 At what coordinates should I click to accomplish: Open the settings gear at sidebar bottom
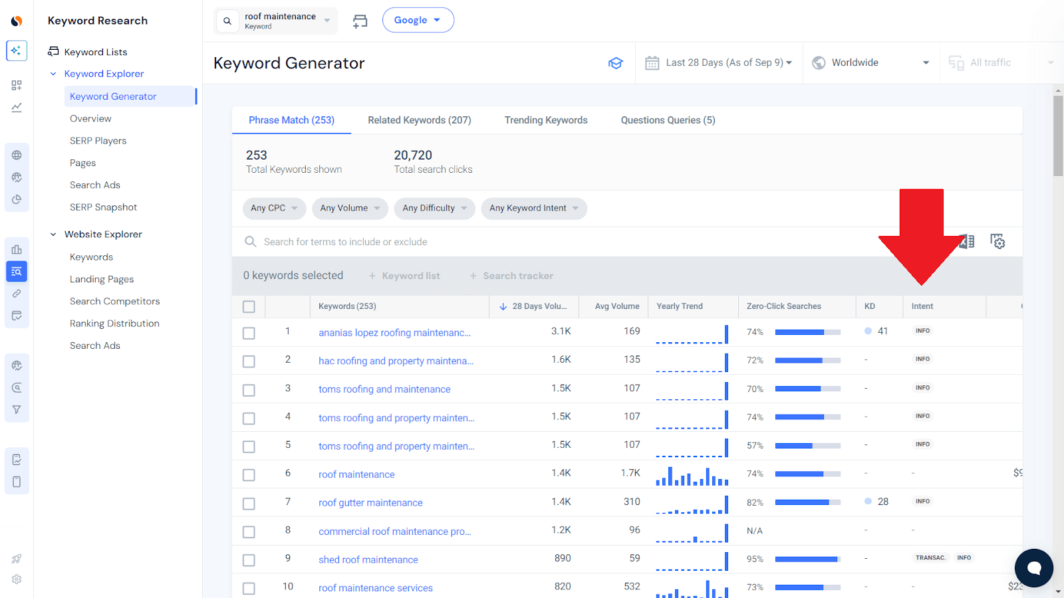click(17, 579)
